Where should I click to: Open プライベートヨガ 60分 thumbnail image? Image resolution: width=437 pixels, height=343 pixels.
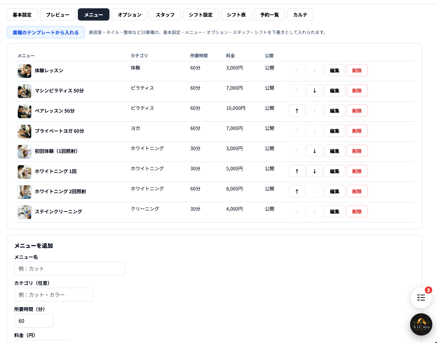pyautogui.click(x=24, y=132)
